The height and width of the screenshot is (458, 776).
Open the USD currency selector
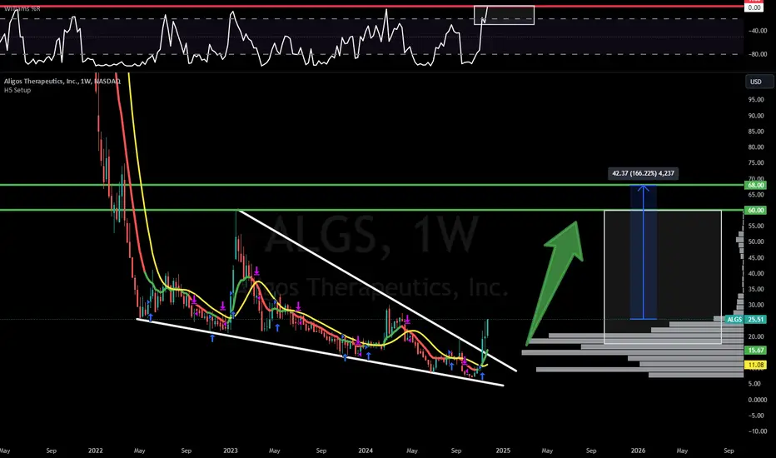[x=759, y=82]
